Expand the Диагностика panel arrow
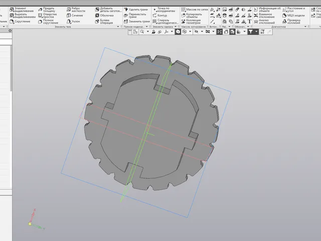Screen dimensions: 321x241 [305, 27]
